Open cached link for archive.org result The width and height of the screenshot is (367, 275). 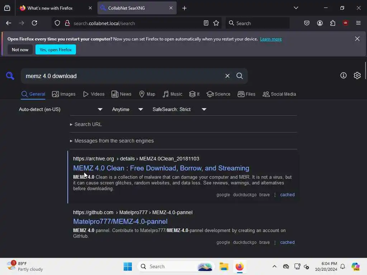click(x=287, y=195)
